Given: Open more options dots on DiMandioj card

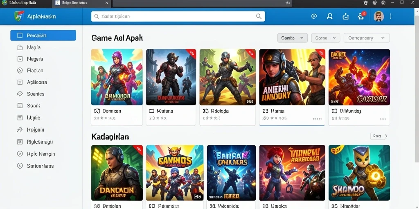Looking at the screenshot, I should point(383,119).
